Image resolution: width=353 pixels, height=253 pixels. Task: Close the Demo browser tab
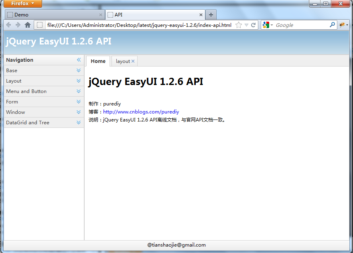click(x=101, y=15)
